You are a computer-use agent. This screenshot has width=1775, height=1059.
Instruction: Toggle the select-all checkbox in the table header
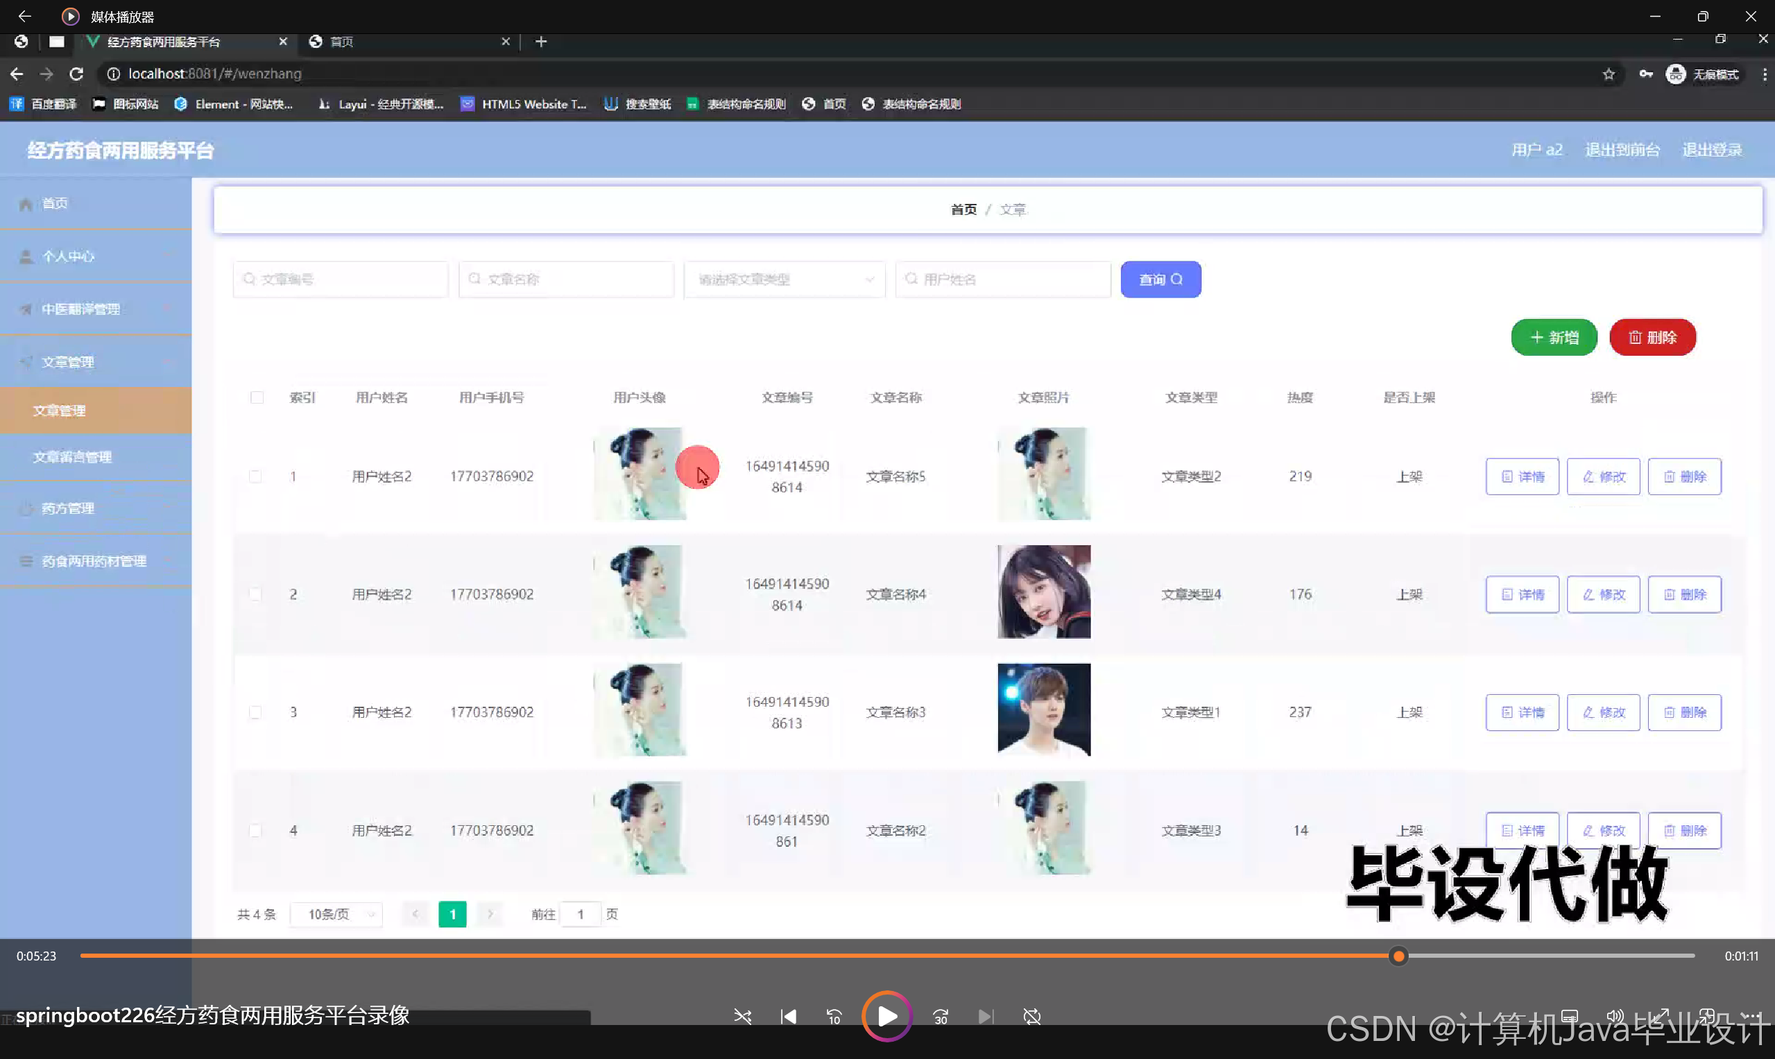pyautogui.click(x=257, y=397)
